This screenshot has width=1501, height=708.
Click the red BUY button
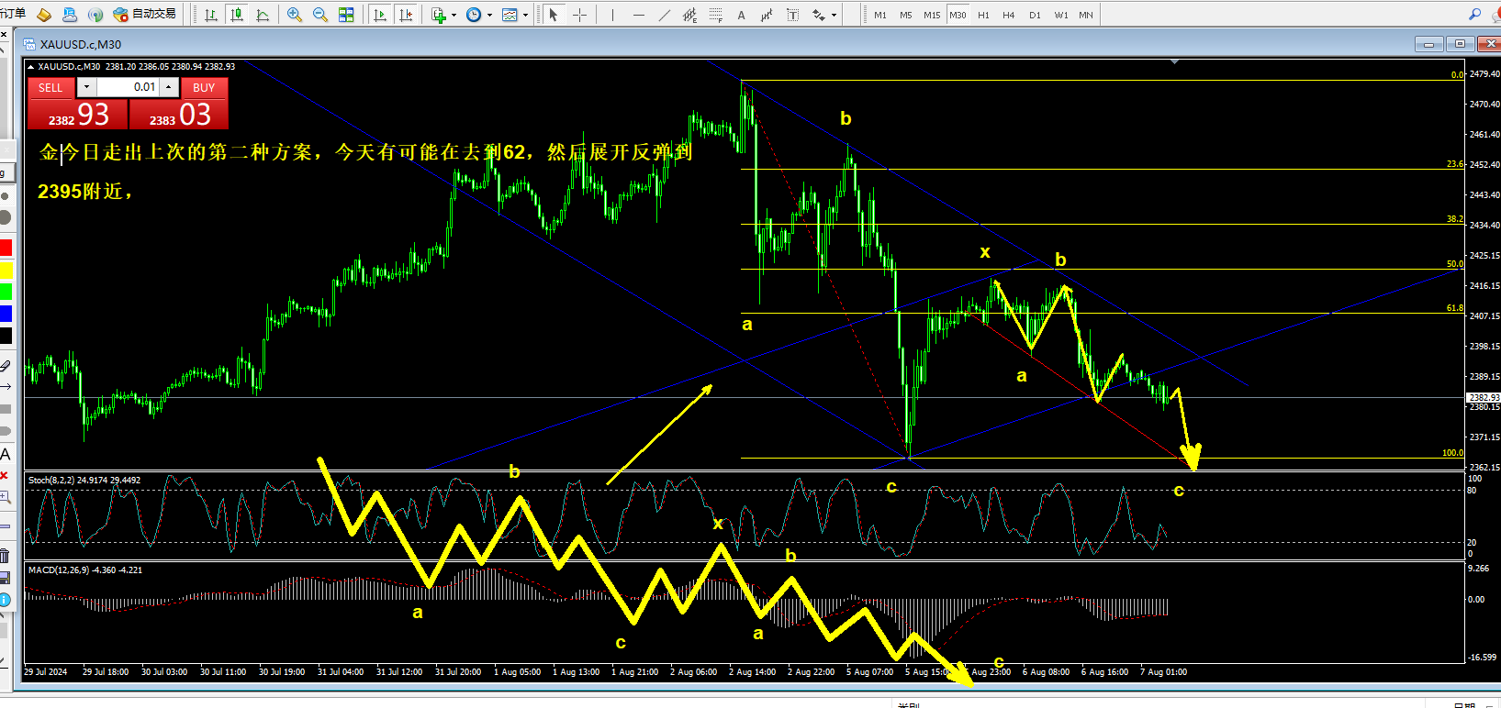tap(204, 87)
